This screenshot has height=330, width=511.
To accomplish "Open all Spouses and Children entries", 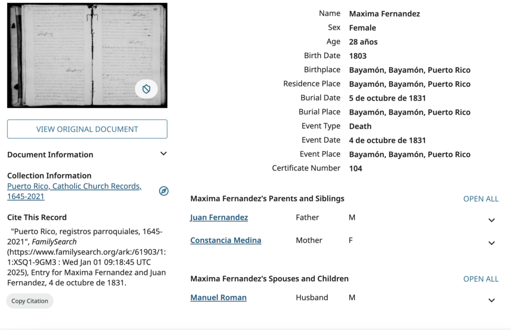I will [x=481, y=279].
